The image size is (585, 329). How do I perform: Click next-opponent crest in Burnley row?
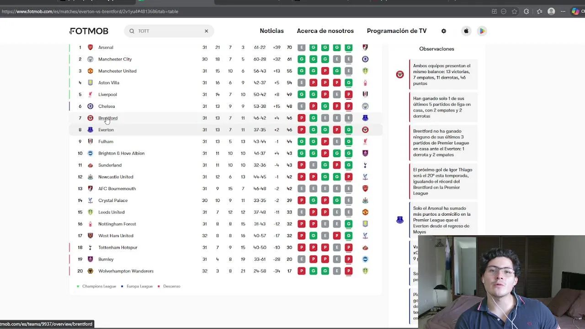pos(365,259)
